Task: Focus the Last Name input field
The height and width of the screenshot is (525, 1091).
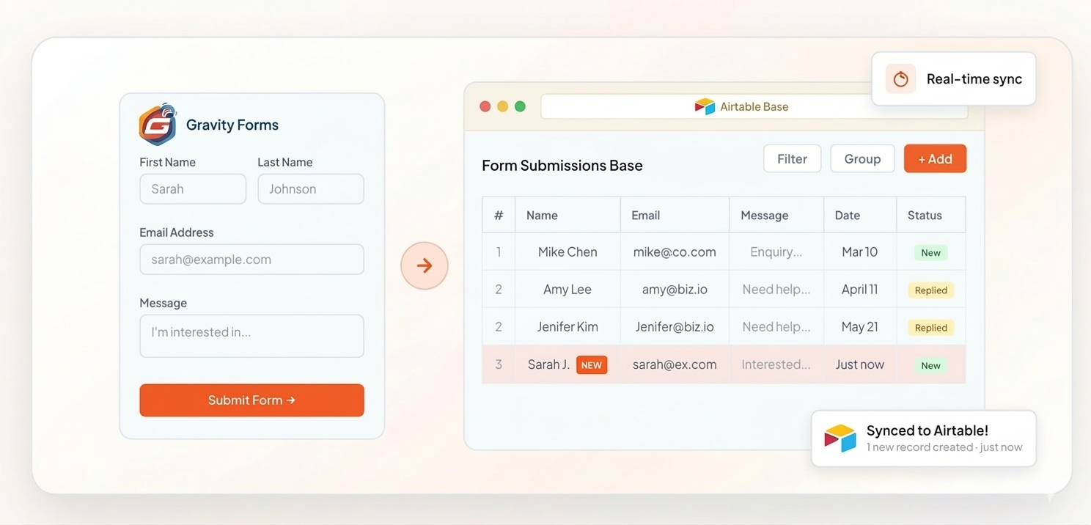Action: click(x=311, y=188)
